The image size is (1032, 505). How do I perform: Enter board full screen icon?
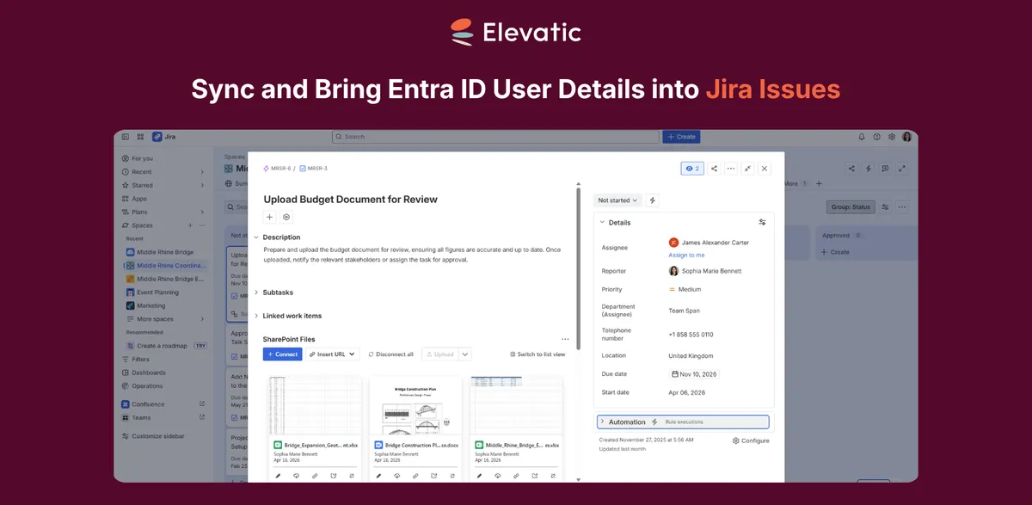pyautogui.click(x=902, y=169)
